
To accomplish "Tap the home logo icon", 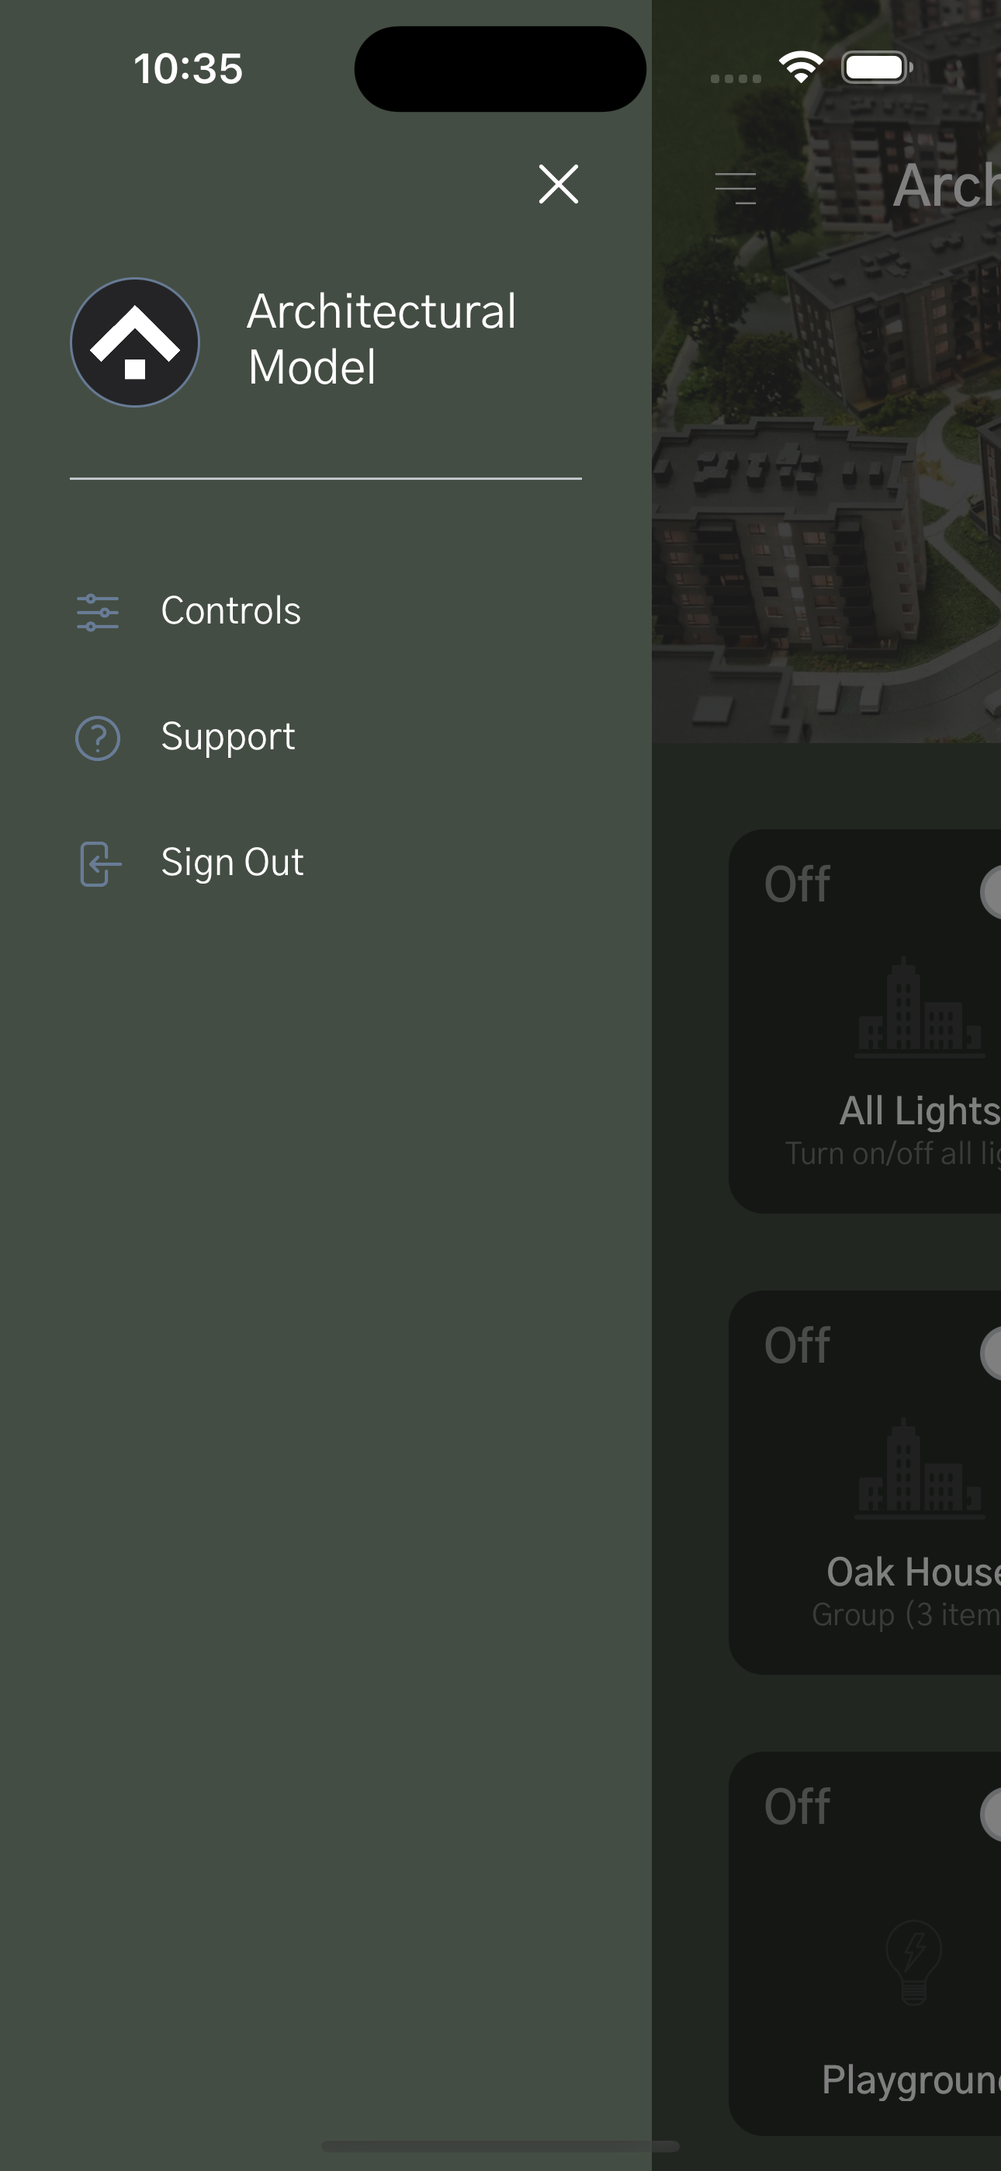I will tap(135, 342).
